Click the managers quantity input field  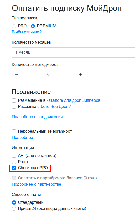48,75
